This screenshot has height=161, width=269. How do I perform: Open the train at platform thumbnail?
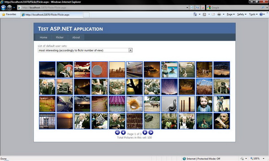click(134, 70)
